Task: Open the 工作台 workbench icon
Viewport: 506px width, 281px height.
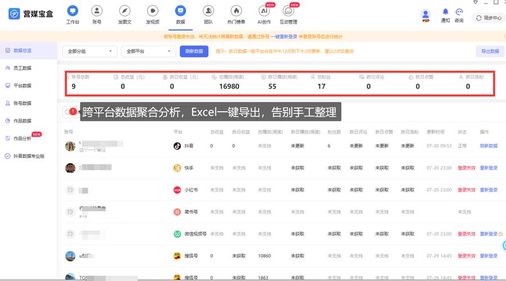Action: (73, 11)
